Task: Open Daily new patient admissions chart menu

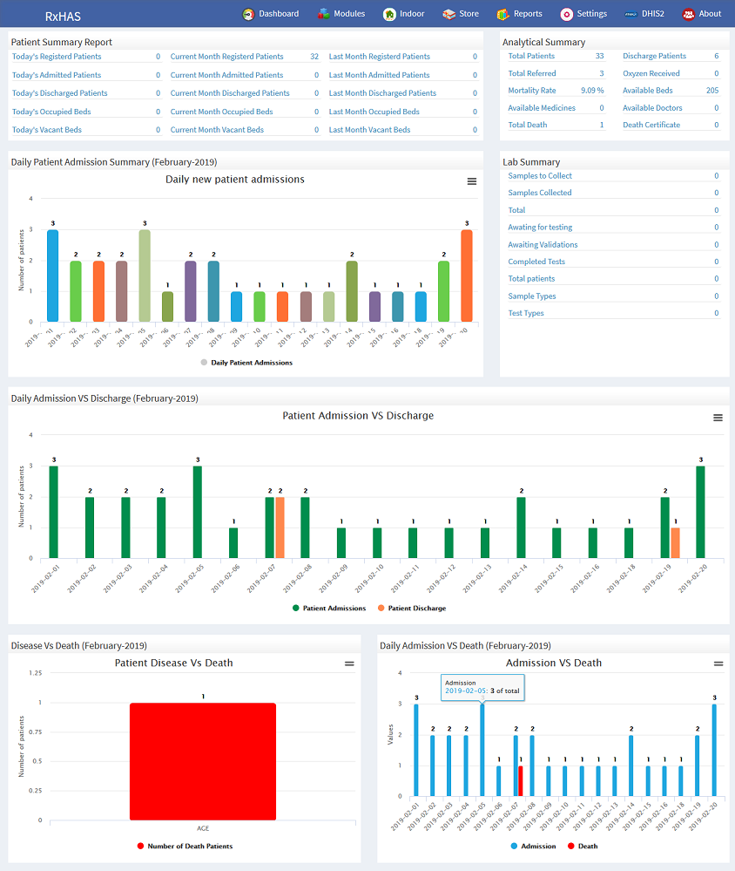Action: tap(471, 181)
